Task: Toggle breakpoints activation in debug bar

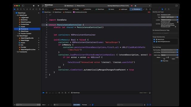Action: [43, 93]
